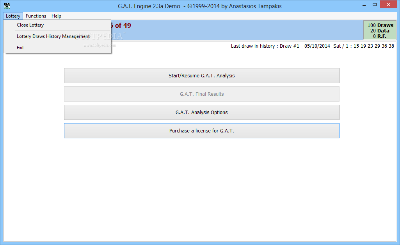Click the G.A.T. Final Results button
The width and height of the screenshot is (400, 245).
201,94
